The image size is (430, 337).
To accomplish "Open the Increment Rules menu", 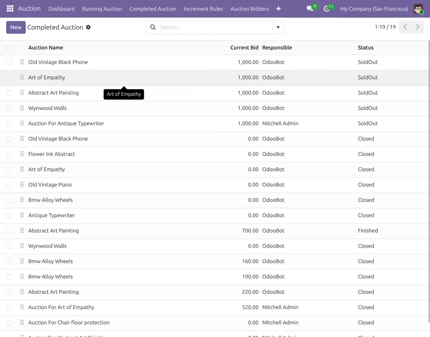I will click(x=203, y=9).
